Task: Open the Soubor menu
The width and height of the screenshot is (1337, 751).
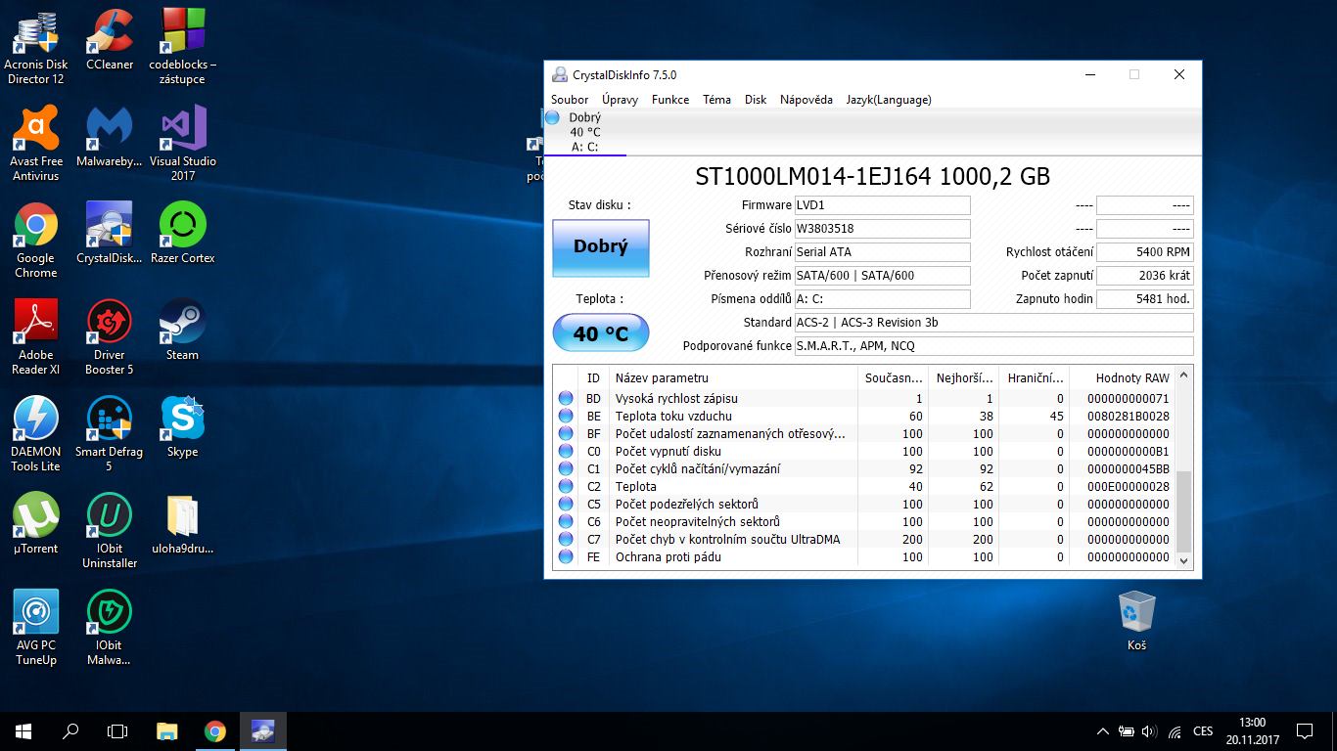Action: point(570,100)
